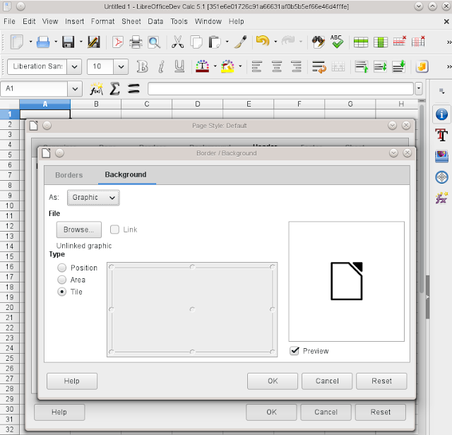Open sidebar Functions icon
Image resolution: width=452 pixels, height=435 pixels.
coord(441,198)
